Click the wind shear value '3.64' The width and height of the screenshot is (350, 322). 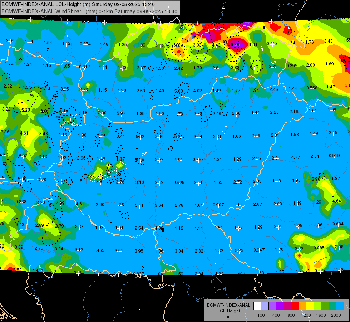click(x=159, y=205)
